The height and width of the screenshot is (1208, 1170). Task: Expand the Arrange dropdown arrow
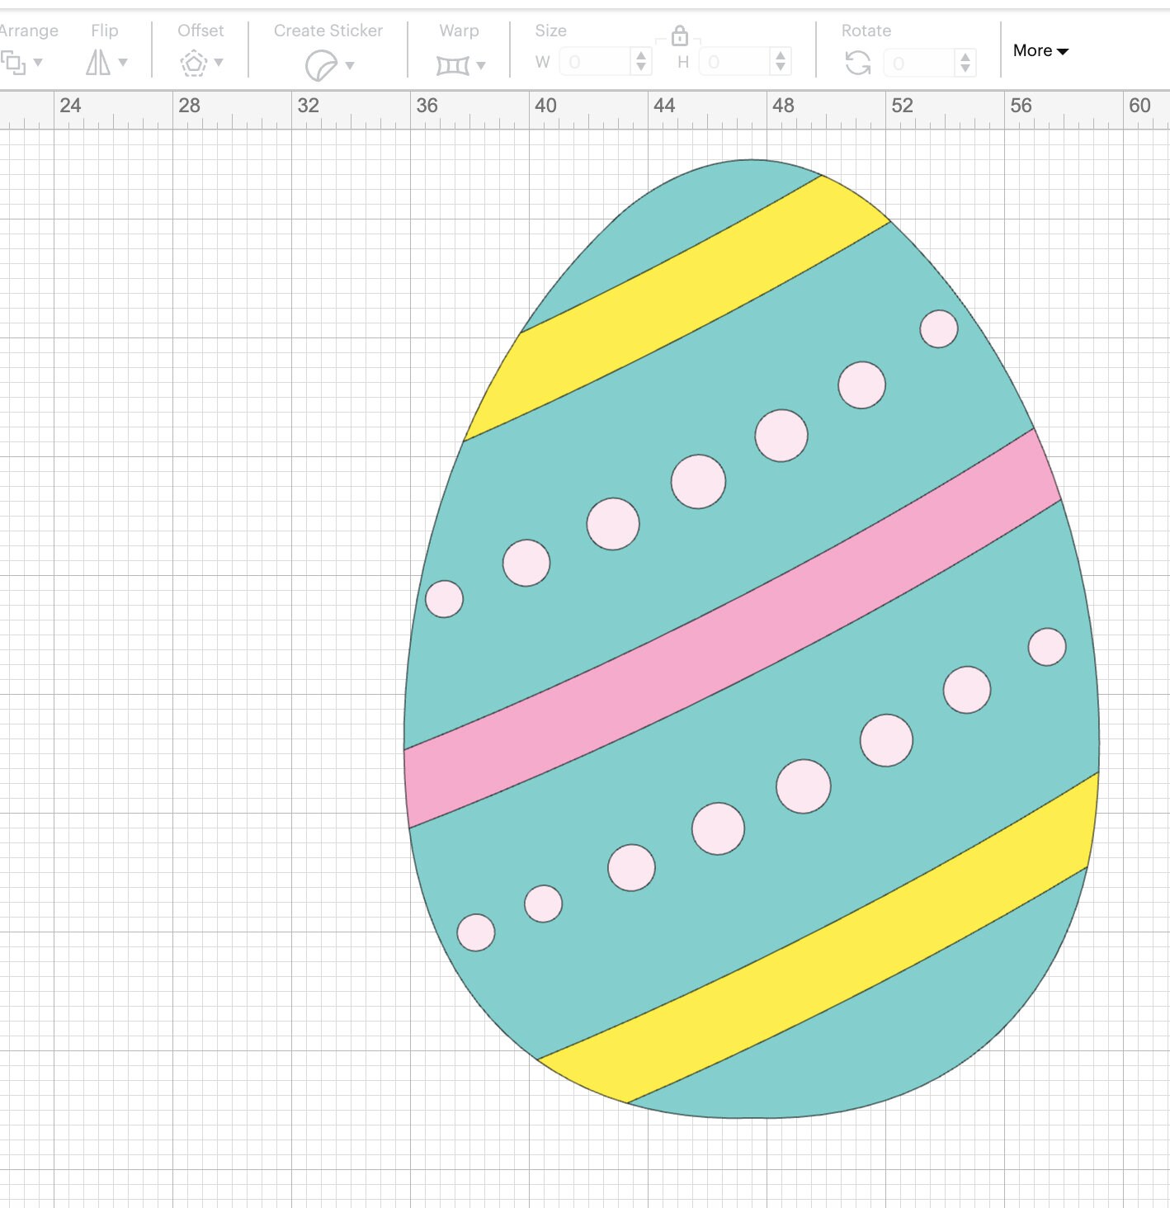(x=38, y=63)
